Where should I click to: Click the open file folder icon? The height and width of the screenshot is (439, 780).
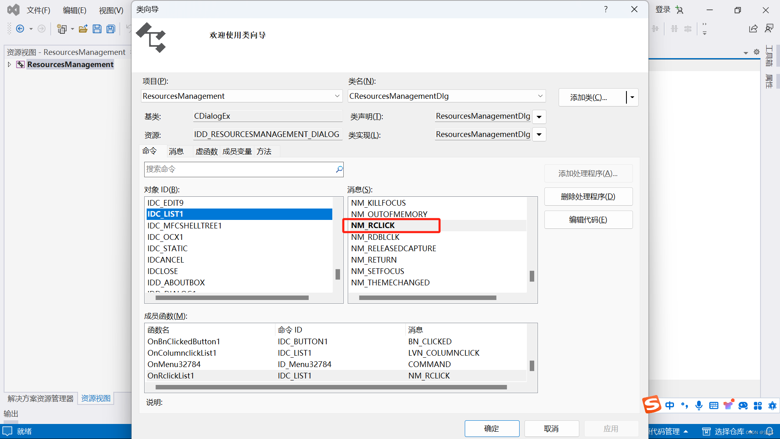83,28
